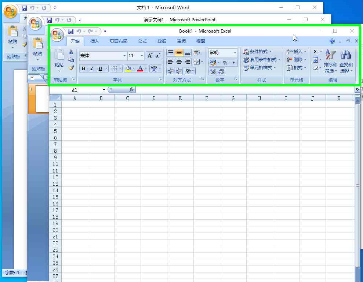Center text horizontally in cell
Viewport: 363px width, 282px height.
pyautogui.click(x=179, y=62)
